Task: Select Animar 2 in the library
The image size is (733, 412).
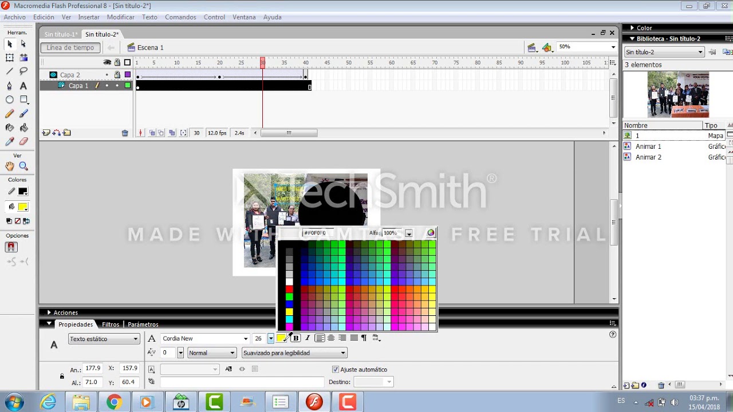Action: point(648,157)
